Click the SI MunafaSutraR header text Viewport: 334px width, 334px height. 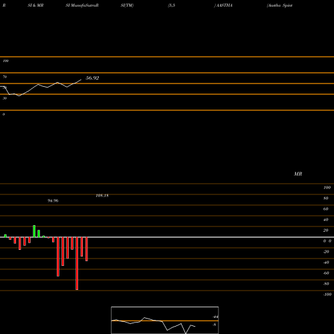pos(82,5)
